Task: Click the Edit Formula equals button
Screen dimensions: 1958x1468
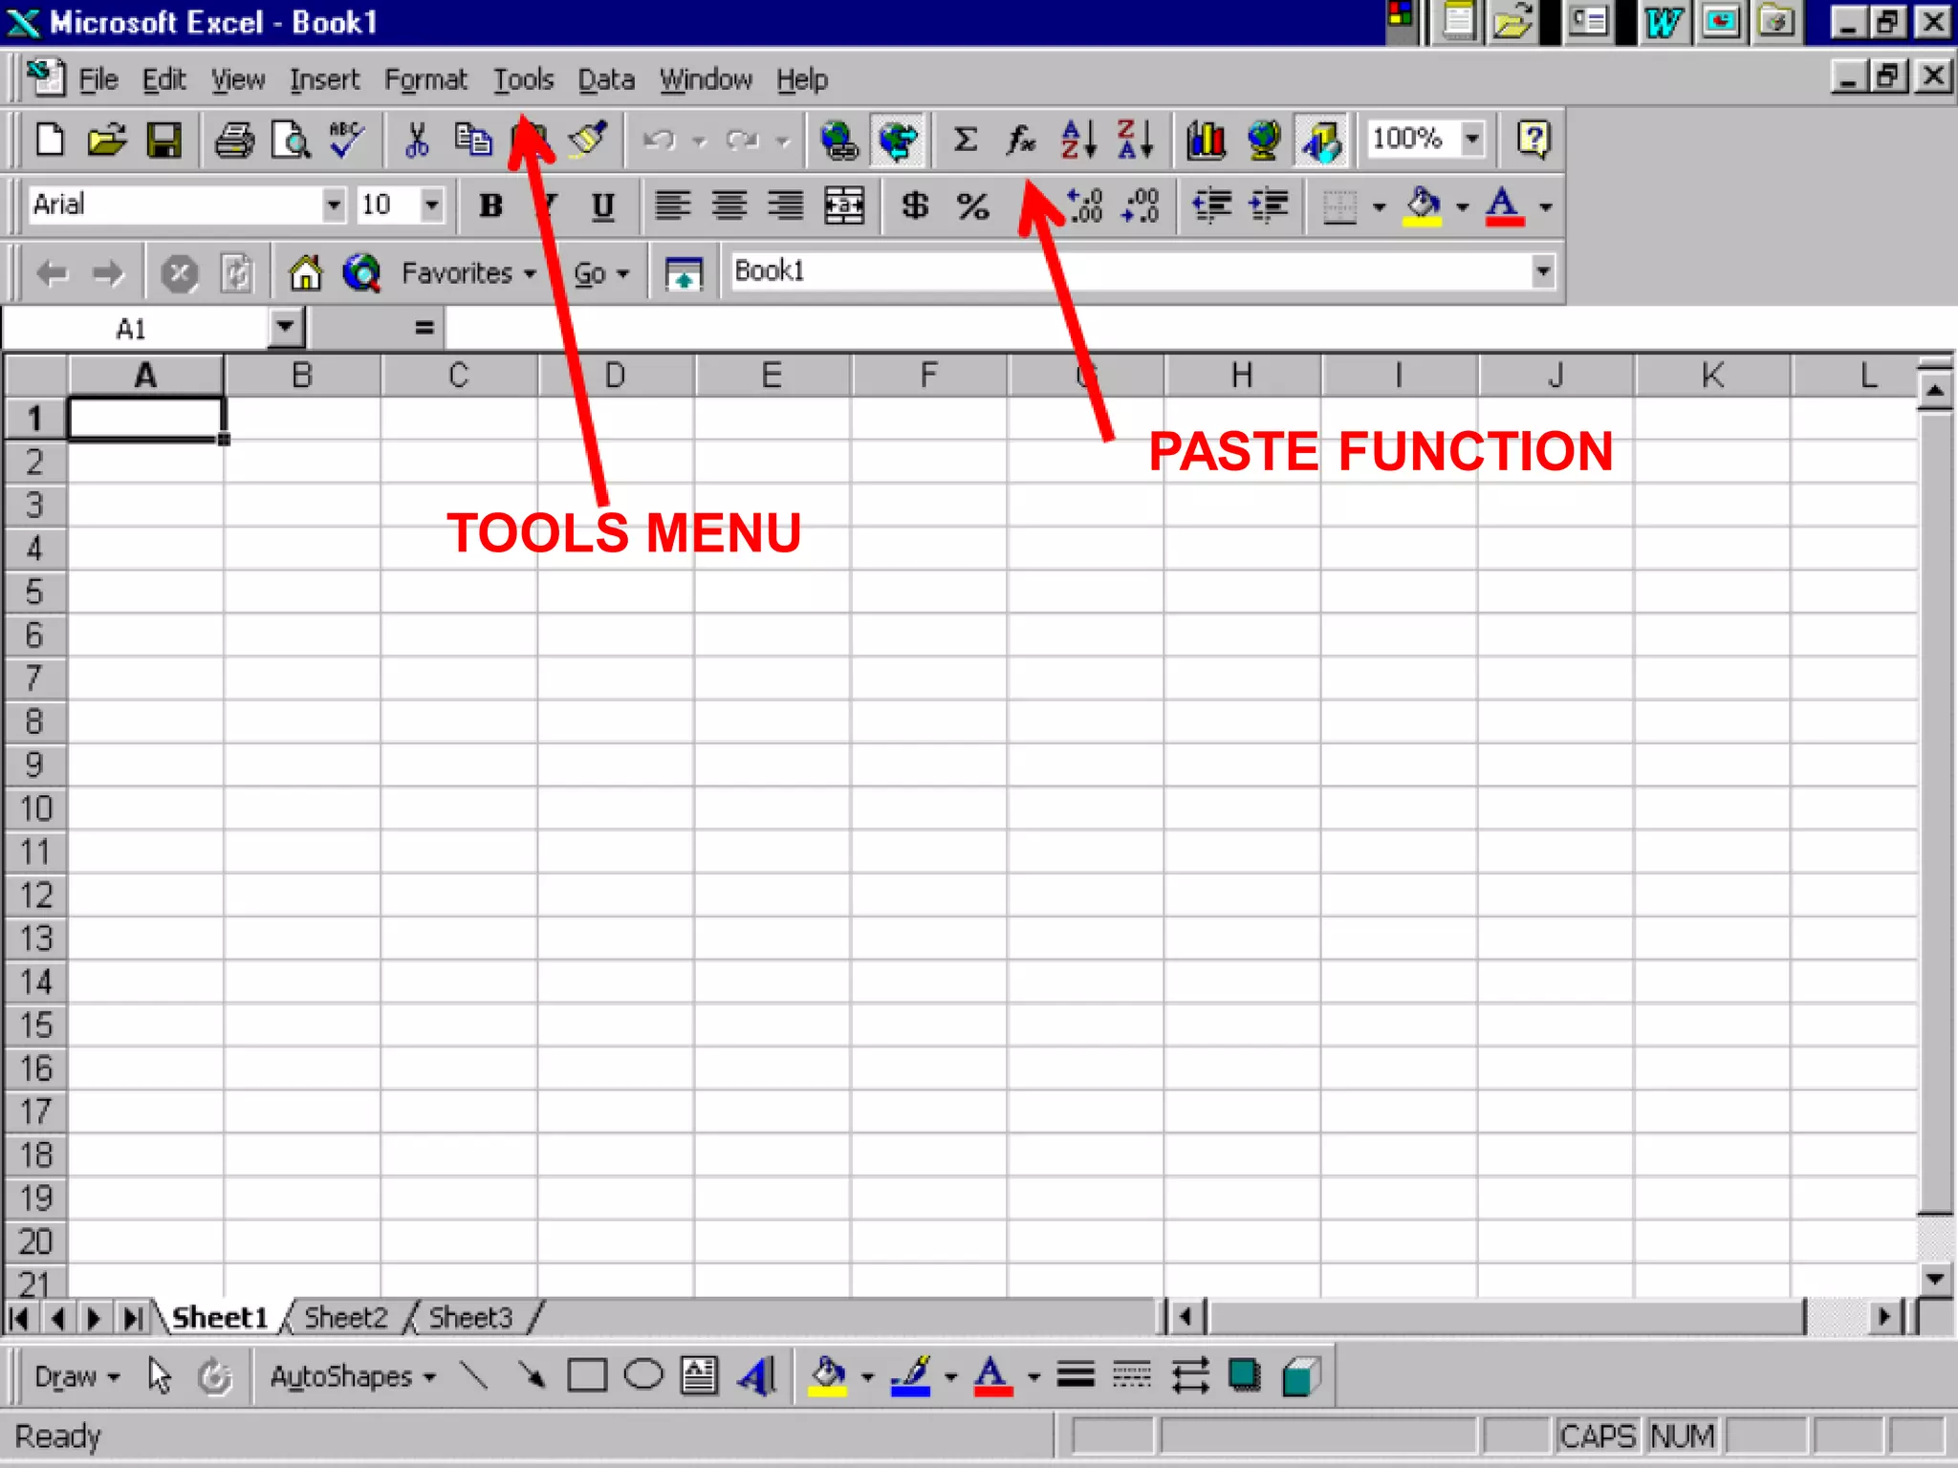Action: pyautogui.click(x=424, y=328)
